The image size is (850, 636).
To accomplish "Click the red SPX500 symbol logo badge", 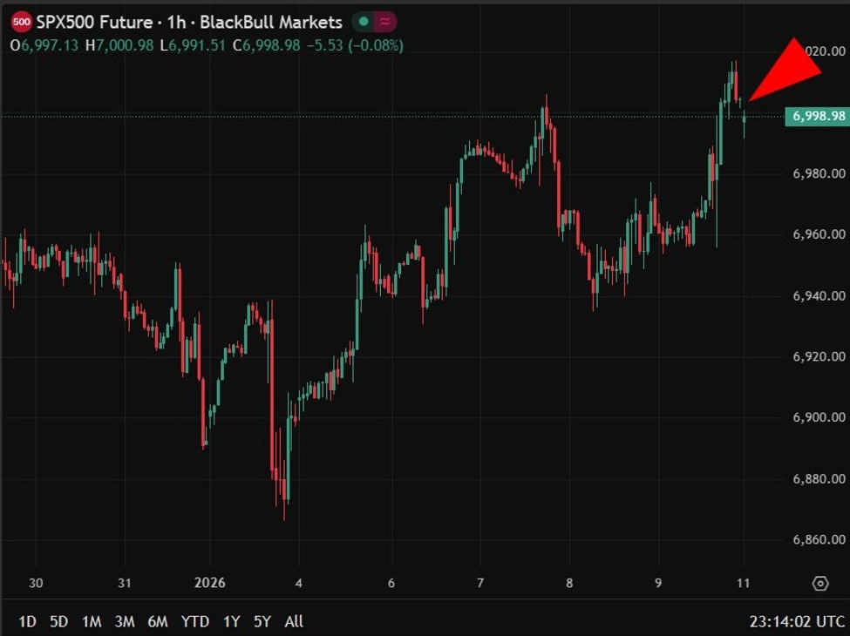I will point(22,22).
